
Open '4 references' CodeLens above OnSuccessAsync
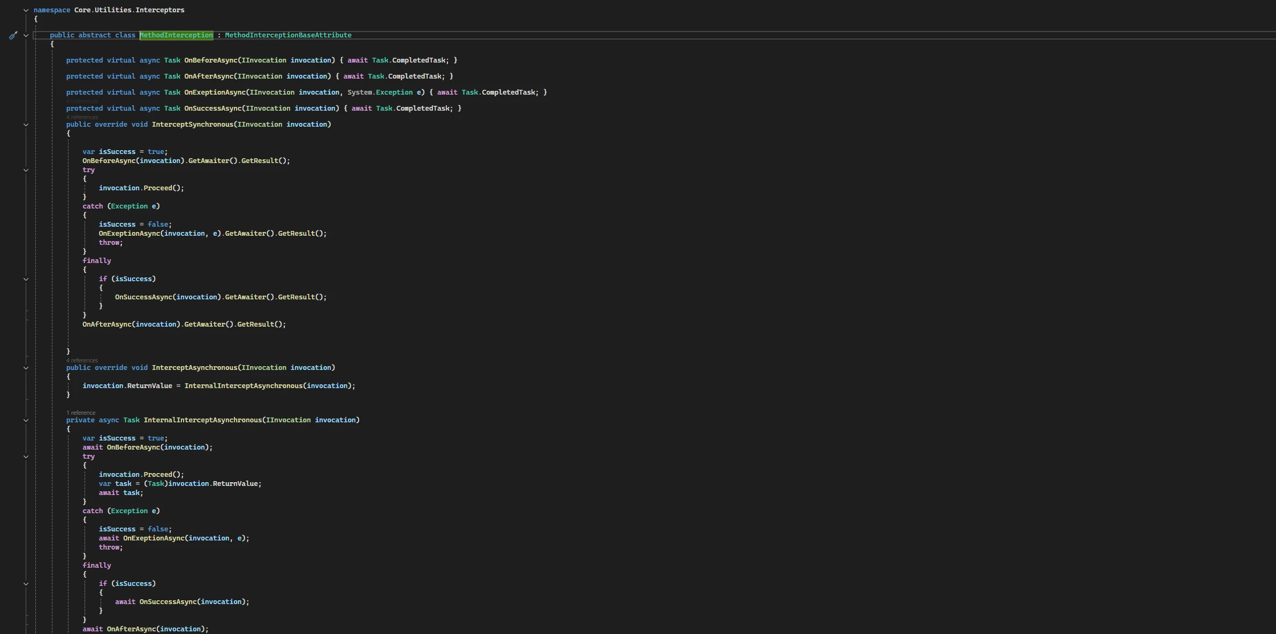pyautogui.click(x=82, y=101)
